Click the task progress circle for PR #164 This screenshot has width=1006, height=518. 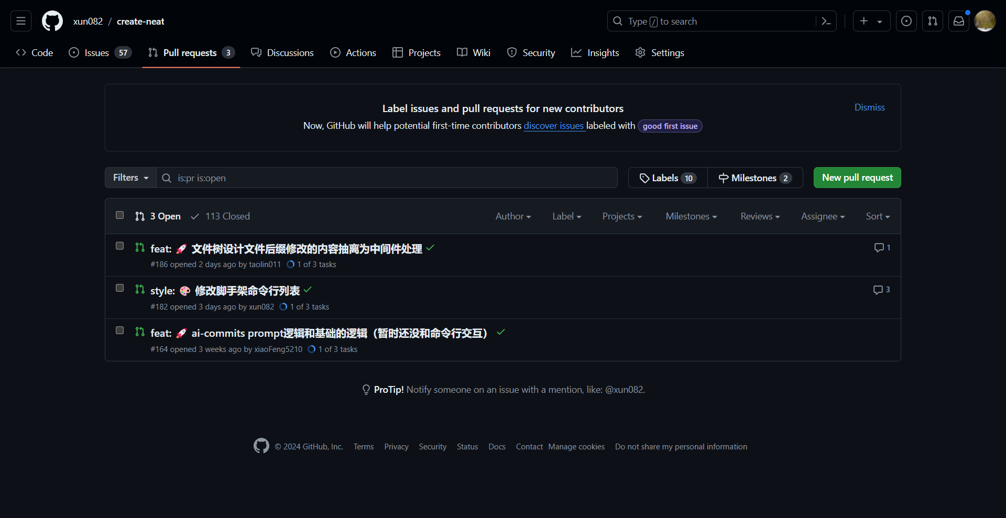click(x=312, y=349)
